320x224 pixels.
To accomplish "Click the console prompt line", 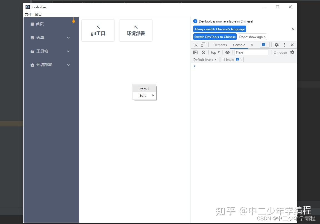I will pos(244,66).
